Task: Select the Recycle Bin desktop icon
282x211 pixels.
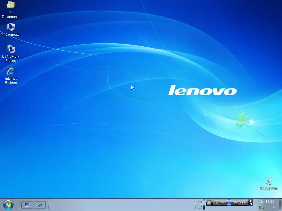Action: (269, 183)
